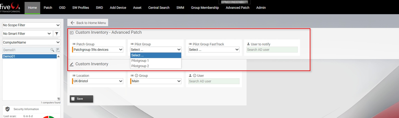Image resolution: width=399 pixels, height=118 pixels.
Task: Select the Pilotgroup 2 option
Action: pyautogui.click(x=140, y=66)
